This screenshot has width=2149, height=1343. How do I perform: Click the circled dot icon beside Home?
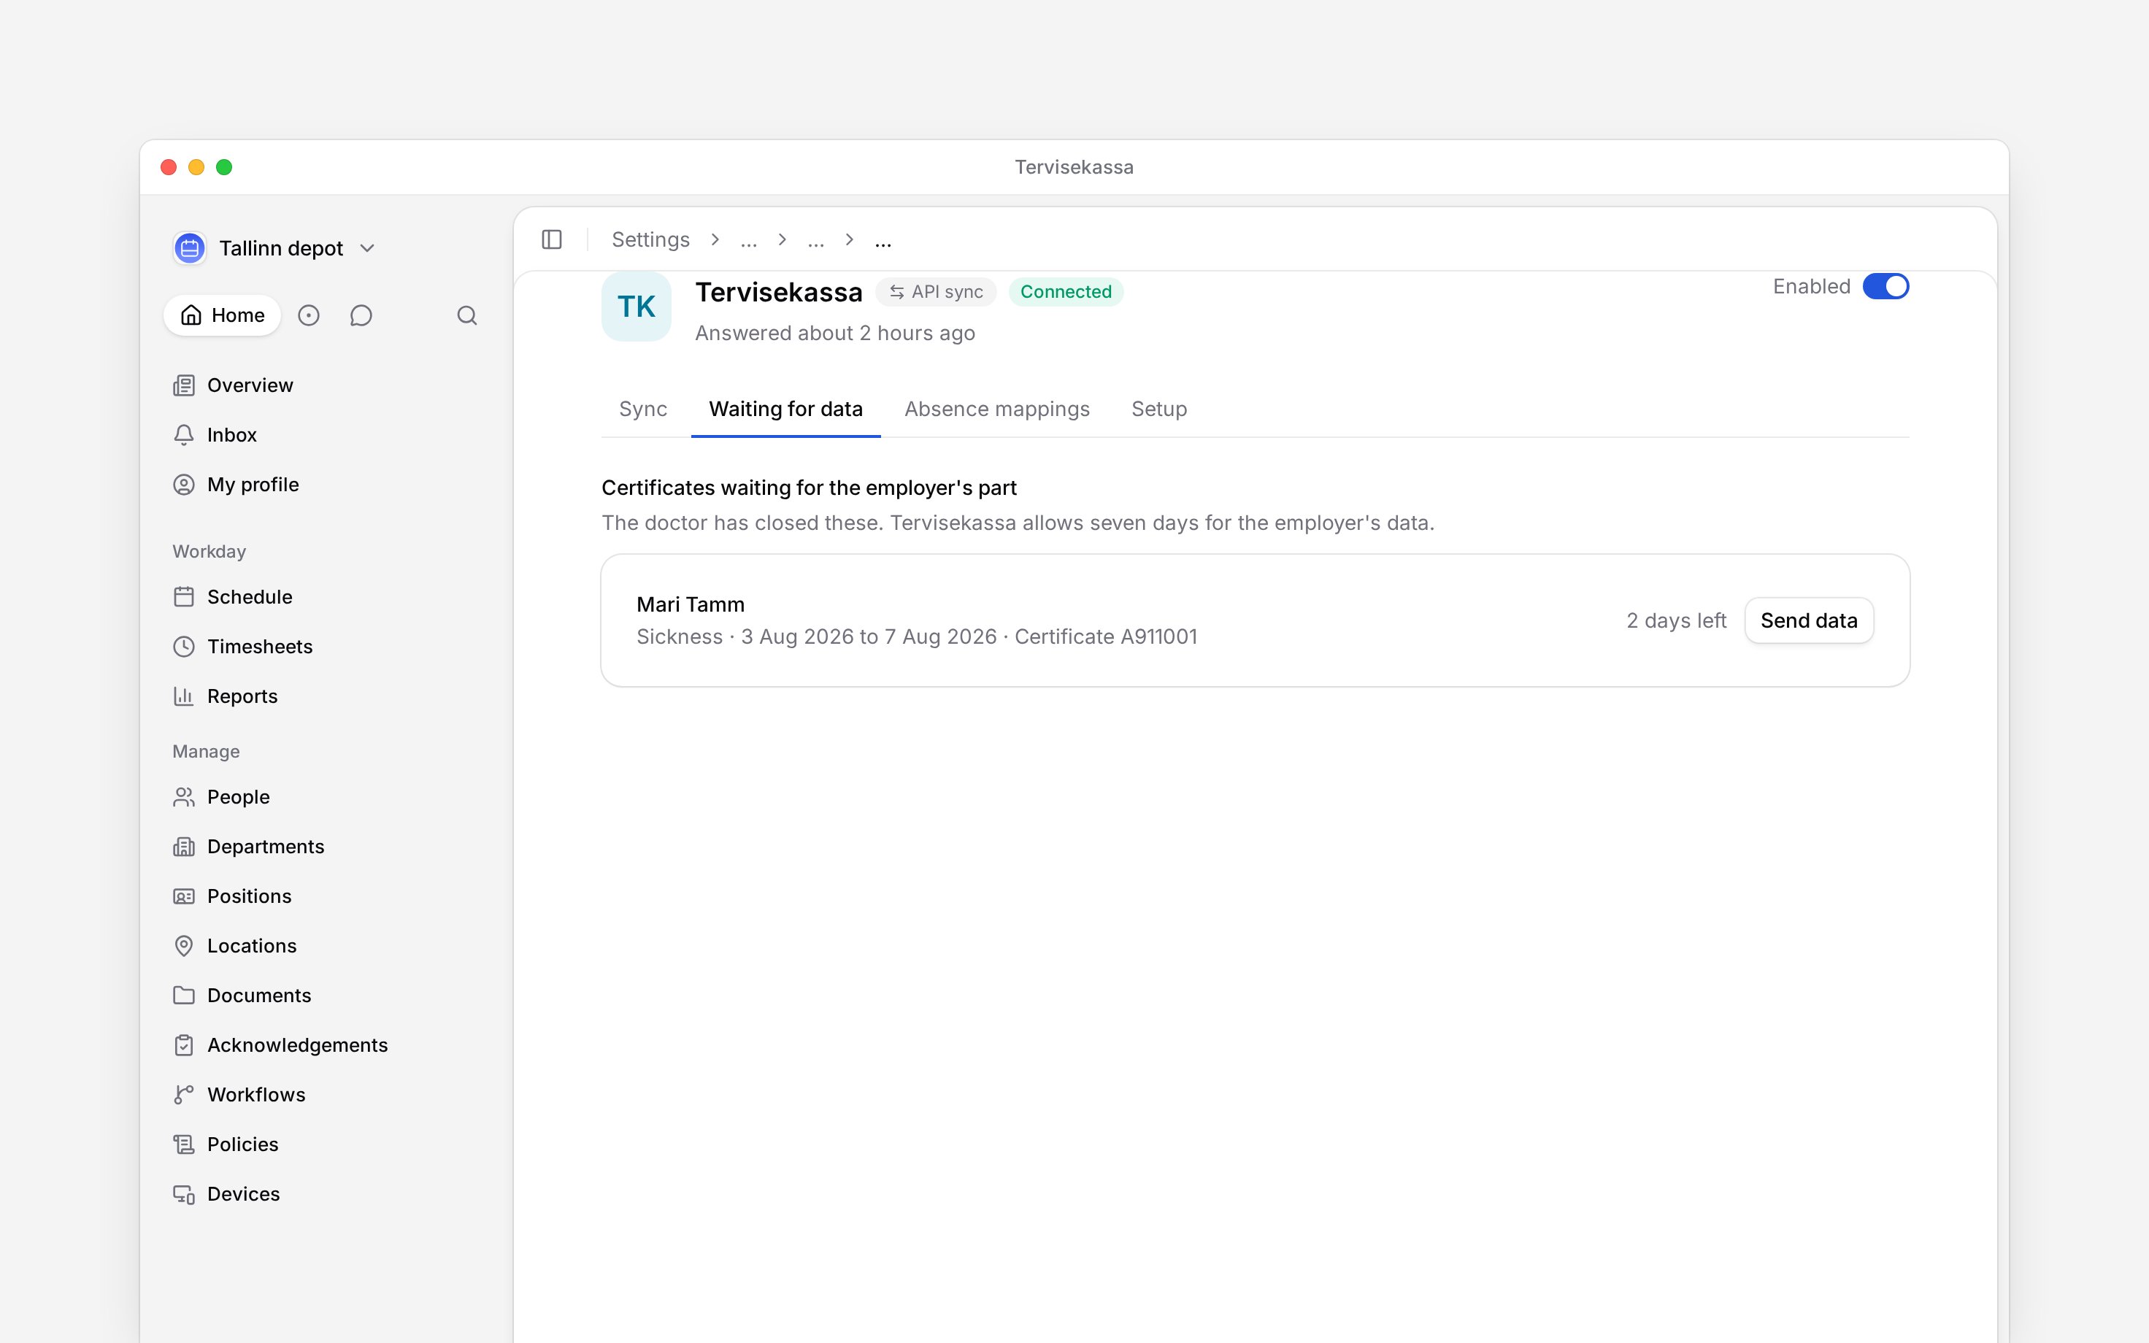[308, 315]
